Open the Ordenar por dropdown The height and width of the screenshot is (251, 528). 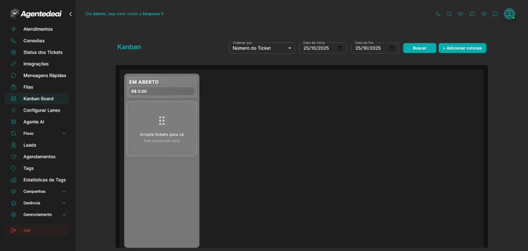coord(261,48)
